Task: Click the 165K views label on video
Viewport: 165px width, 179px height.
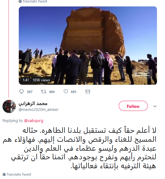Action: [41, 80]
